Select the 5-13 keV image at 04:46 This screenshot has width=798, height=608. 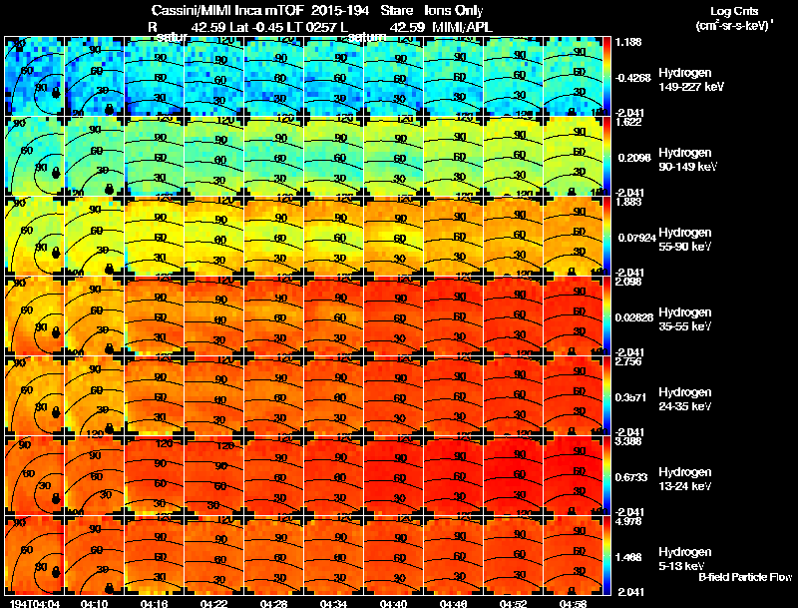(x=453, y=555)
